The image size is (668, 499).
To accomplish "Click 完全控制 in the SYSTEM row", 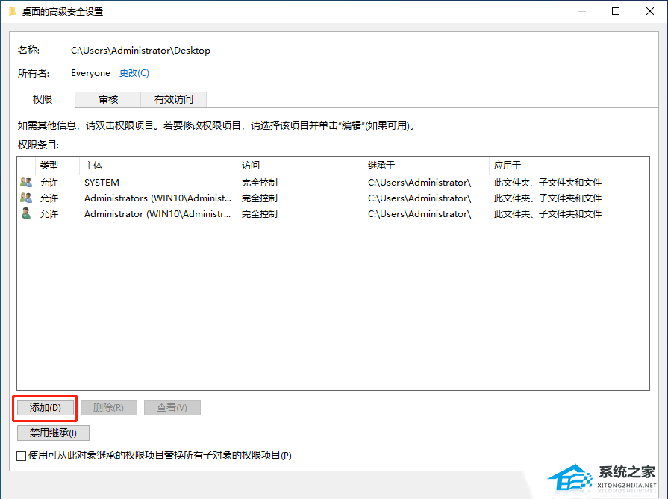I will [260, 183].
